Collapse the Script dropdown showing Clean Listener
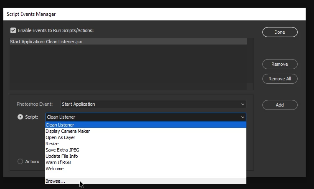Screen dimensions: 314x189 [146, 117]
